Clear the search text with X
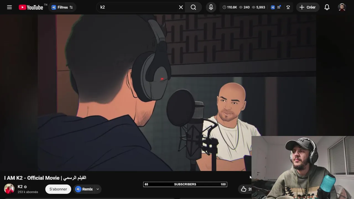This screenshot has height=199, width=354. tap(181, 7)
